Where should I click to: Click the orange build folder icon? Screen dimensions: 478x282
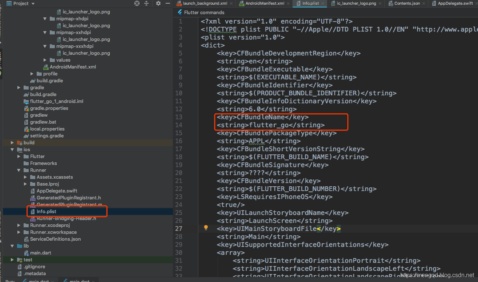coord(20,143)
